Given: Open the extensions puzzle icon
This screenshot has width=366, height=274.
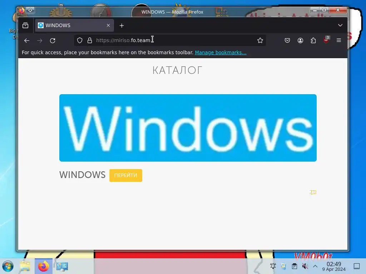Looking at the screenshot, I should coord(313,40).
